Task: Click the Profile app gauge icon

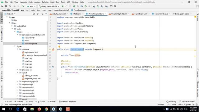Action: point(81,6)
